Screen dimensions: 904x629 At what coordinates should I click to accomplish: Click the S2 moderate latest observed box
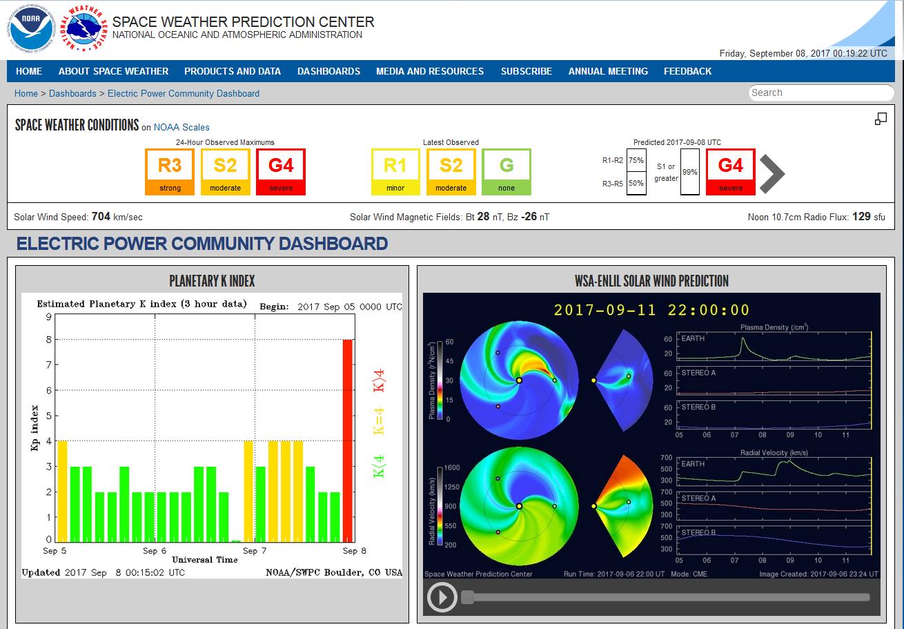[x=451, y=172]
